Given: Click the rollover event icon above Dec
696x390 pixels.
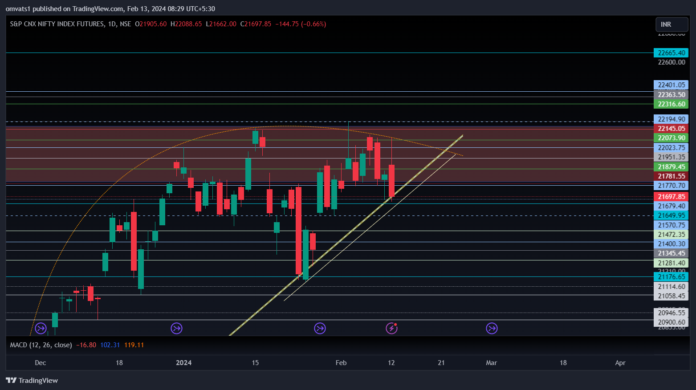Looking at the screenshot, I should click(x=41, y=329).
